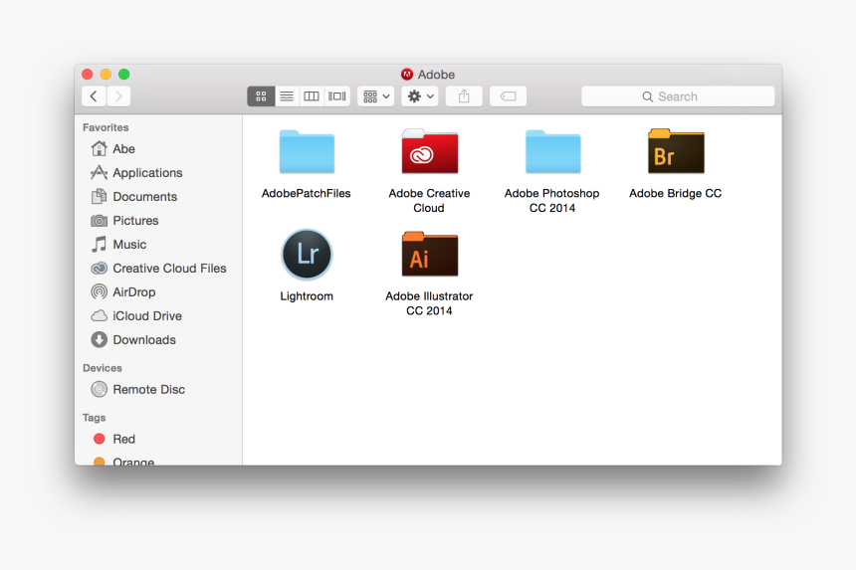Open iCloud Drive in the sidebar
The image size is (856, 570).
point(158,315)
